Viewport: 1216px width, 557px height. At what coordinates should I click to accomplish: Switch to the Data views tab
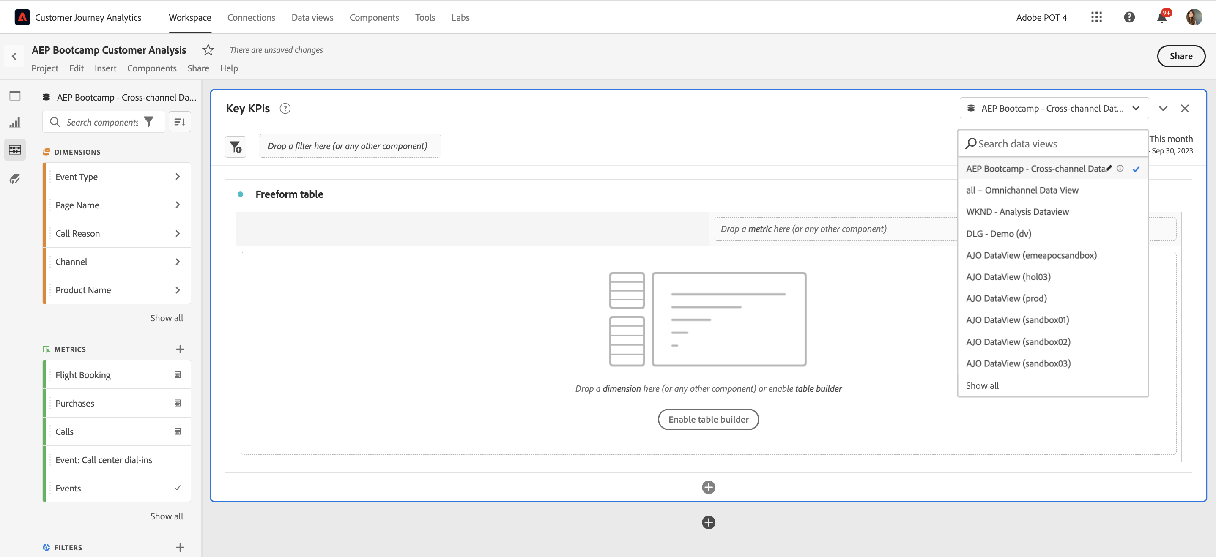312,17
